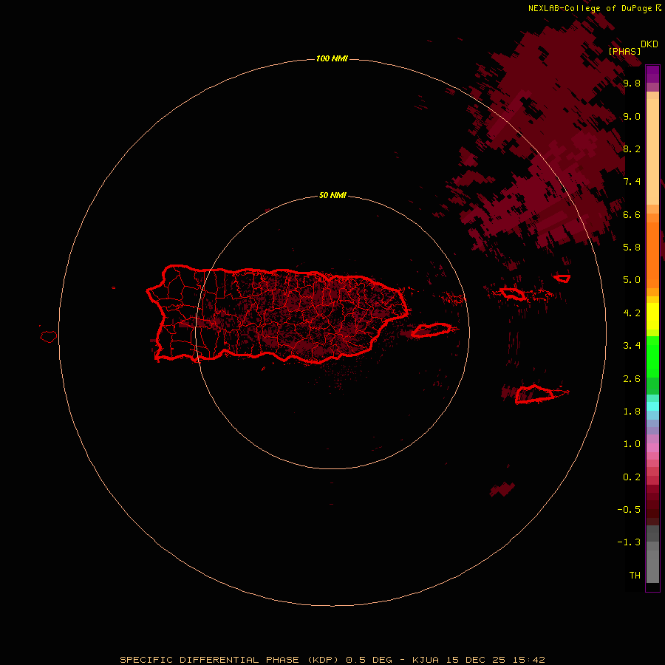Click the NEXLAB-College of DuPage credit text

[x=595, y=8]
